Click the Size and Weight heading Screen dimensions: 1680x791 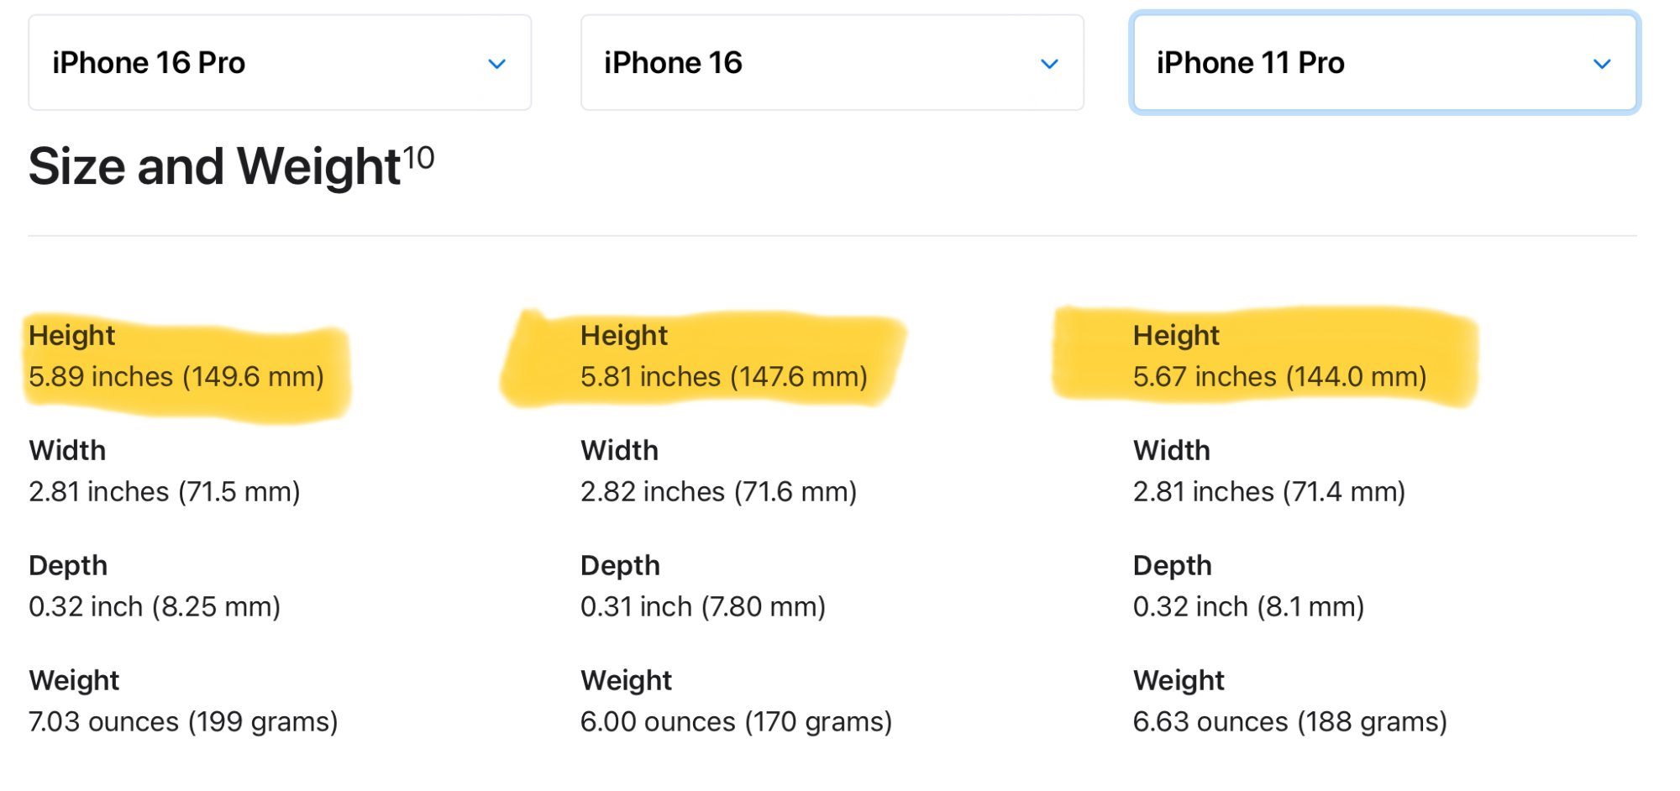point(214,166)
